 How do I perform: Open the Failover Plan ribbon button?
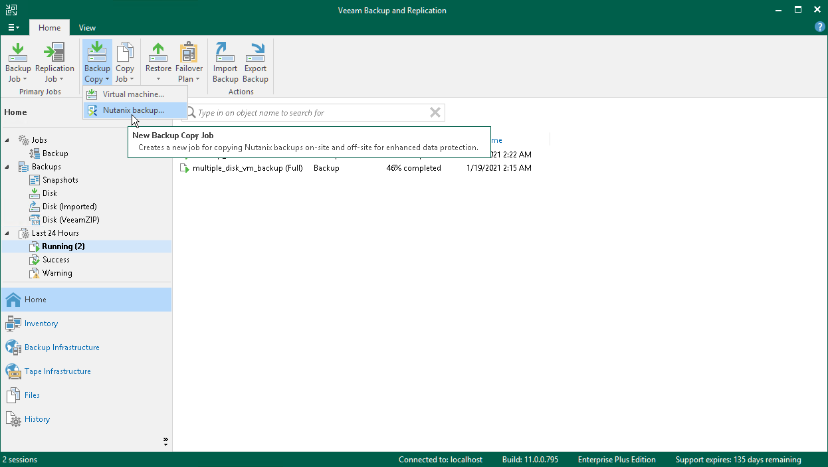[189, 63]
